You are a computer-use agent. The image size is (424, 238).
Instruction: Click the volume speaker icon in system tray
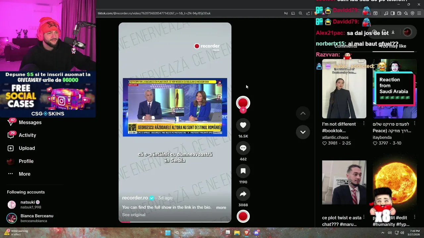point(402,233)
